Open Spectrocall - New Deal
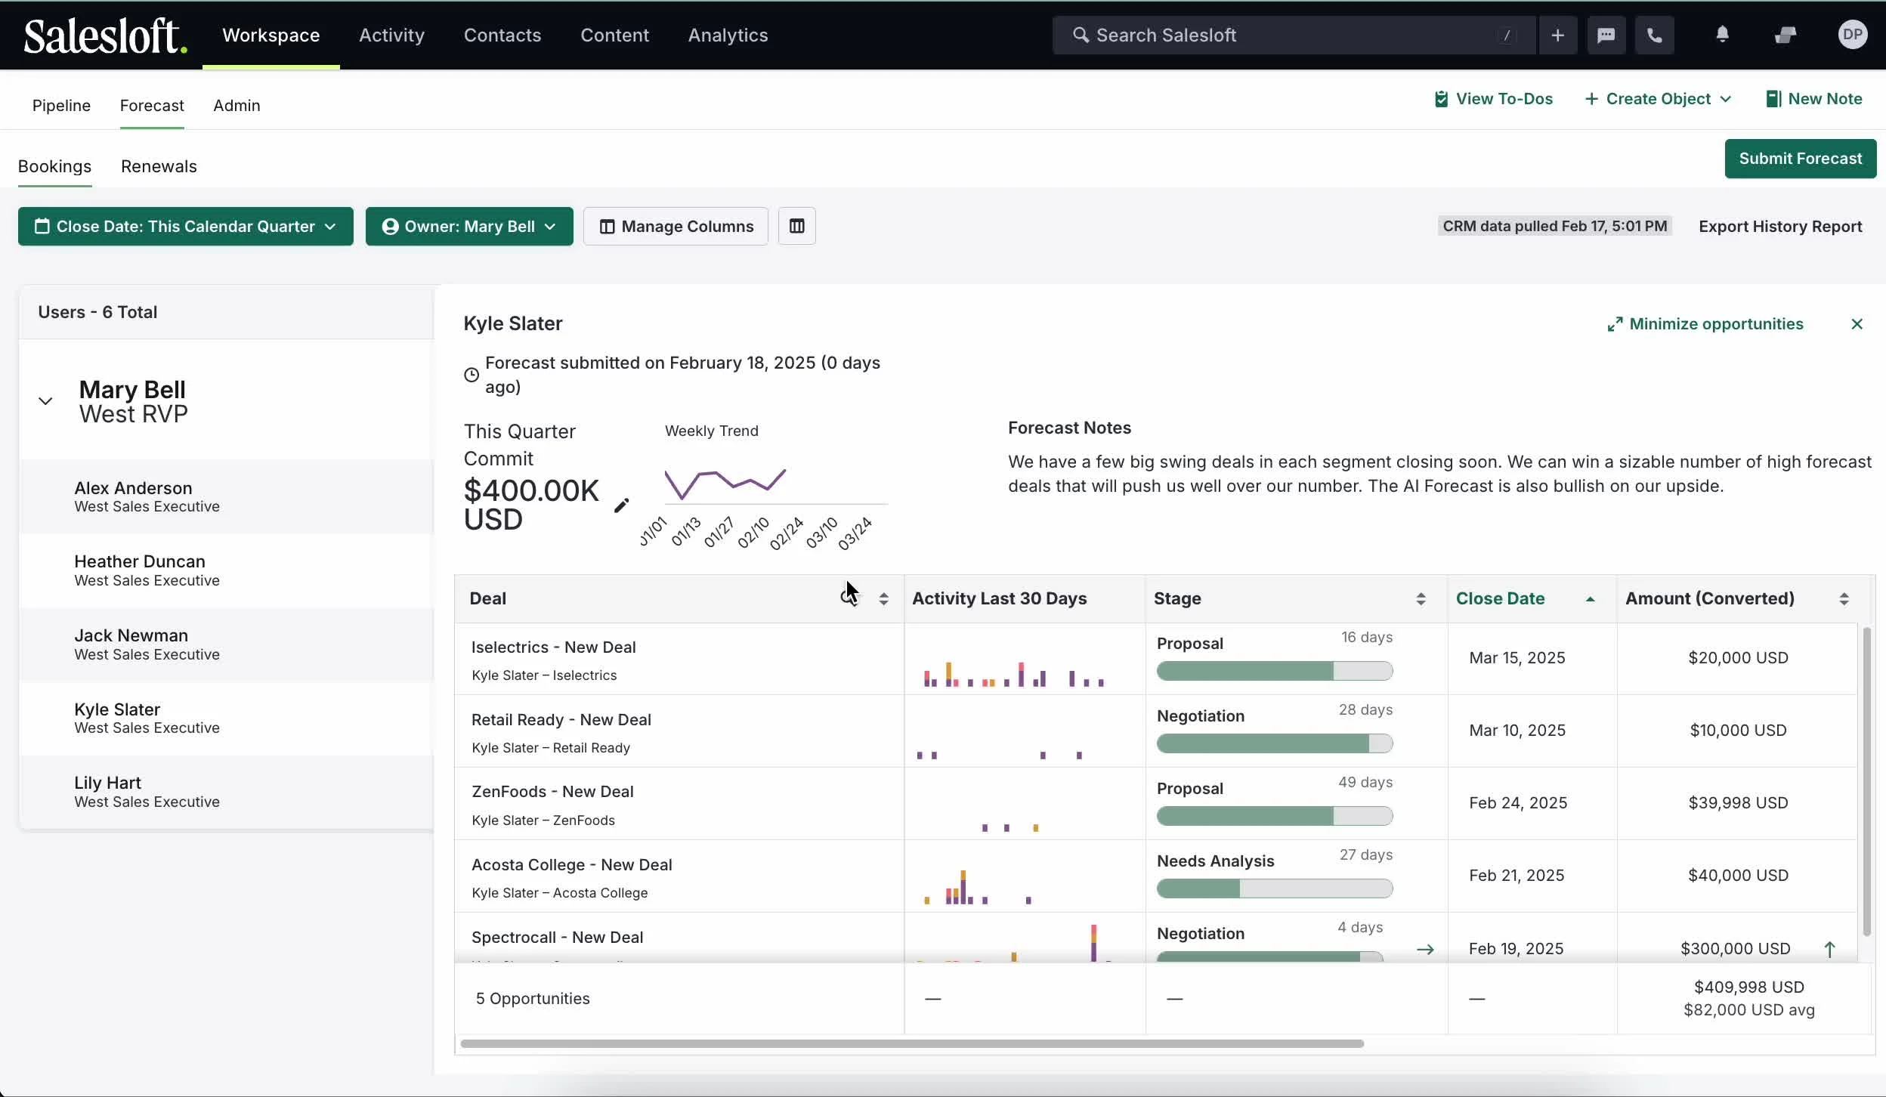Image resolution: width=1886 pixels, height=1097 pixels. (557, 938)
